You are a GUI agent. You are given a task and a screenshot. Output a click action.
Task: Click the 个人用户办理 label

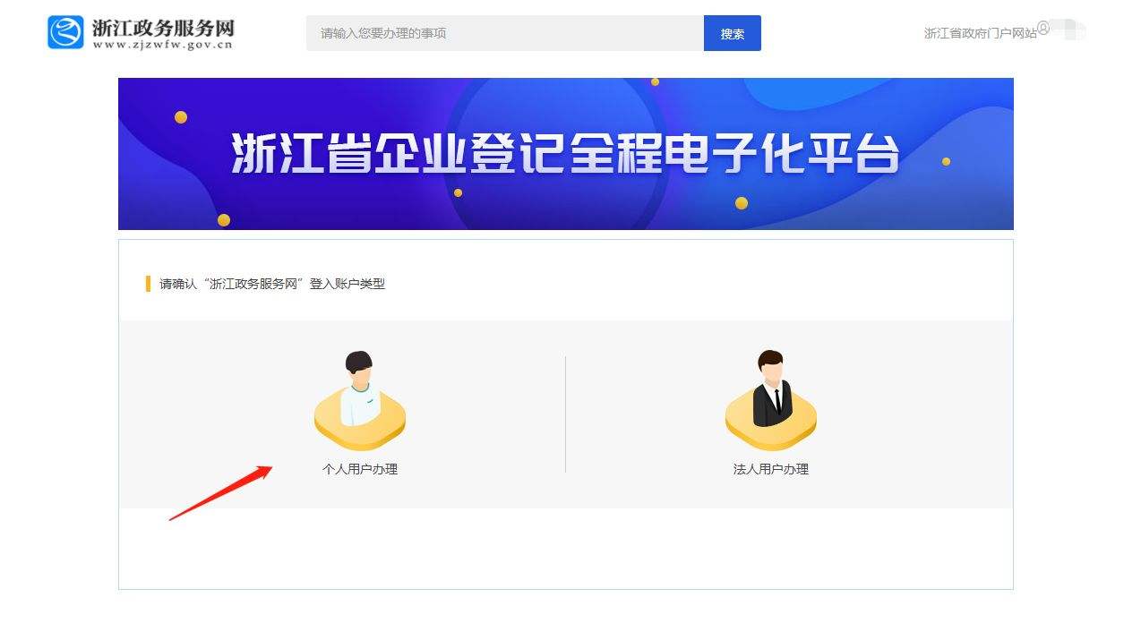click(x=360, y=469)
